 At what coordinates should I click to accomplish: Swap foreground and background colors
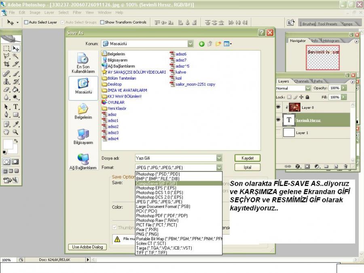point(16,141)
